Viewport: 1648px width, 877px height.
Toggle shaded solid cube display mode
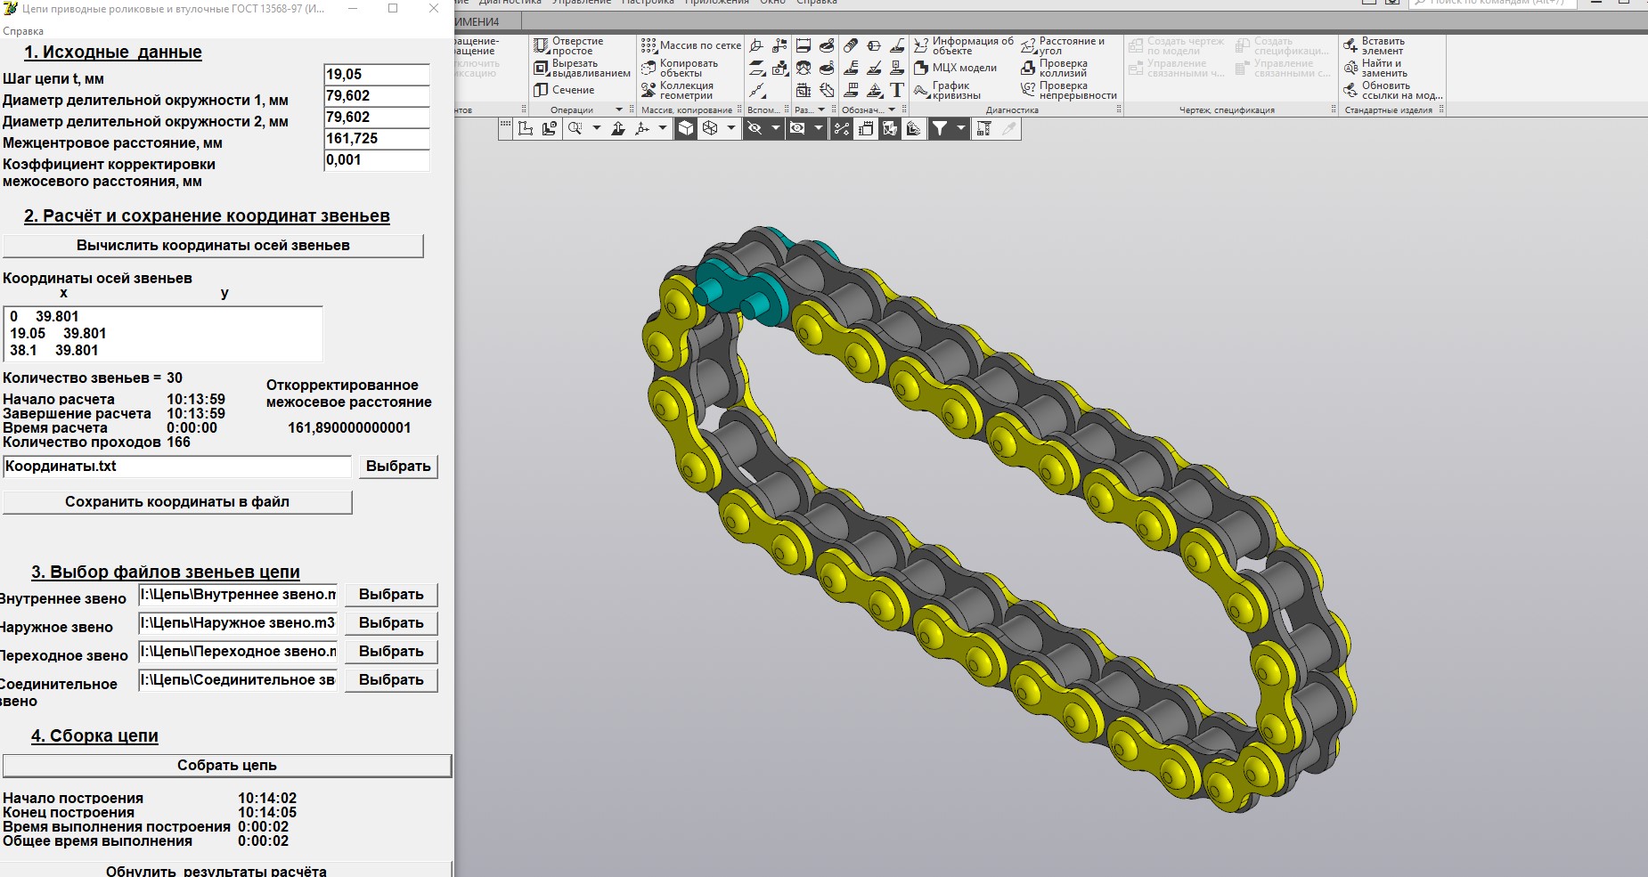(x=686, y=129)
